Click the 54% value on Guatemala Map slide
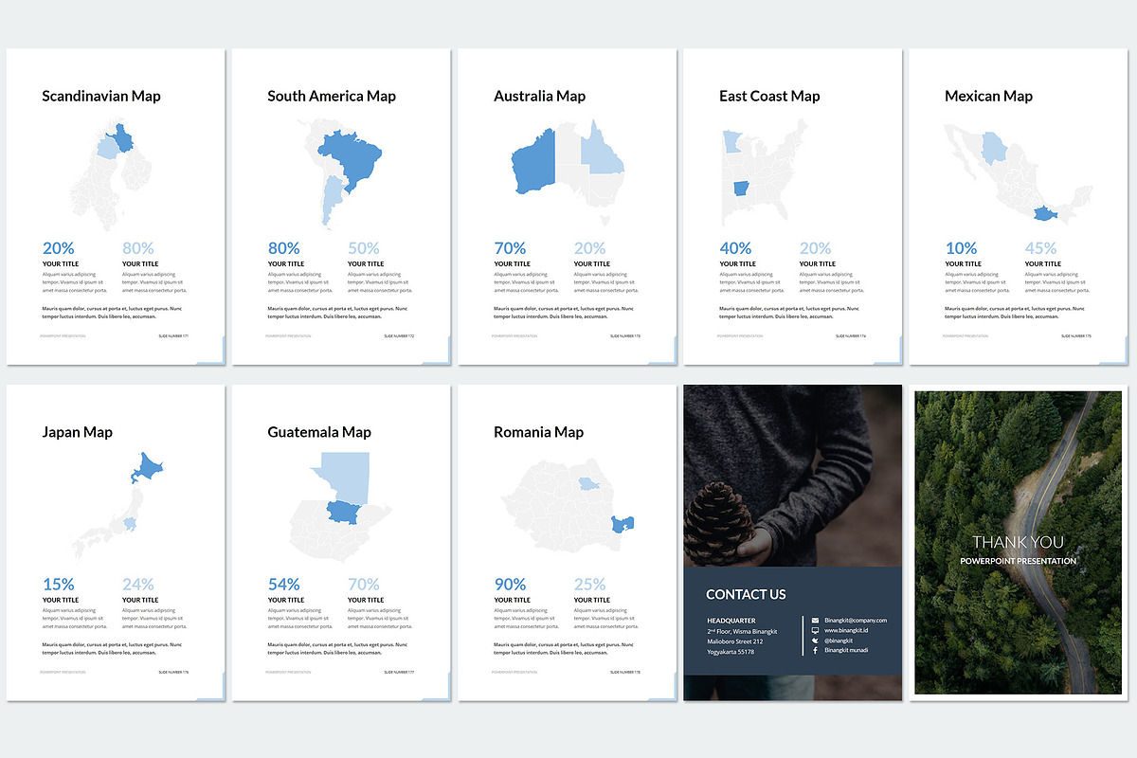The image size is (1137, 758). click(284, 585)
